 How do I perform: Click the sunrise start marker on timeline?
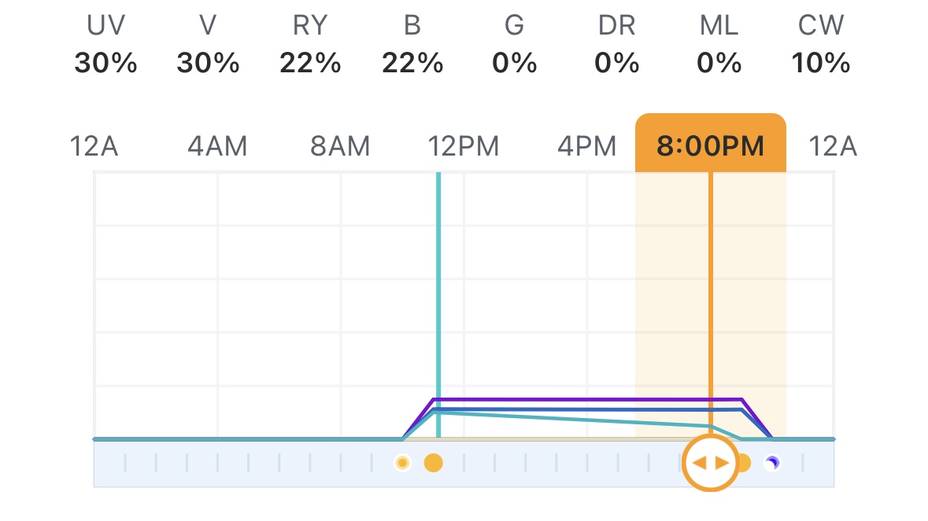tap(402, 463)
